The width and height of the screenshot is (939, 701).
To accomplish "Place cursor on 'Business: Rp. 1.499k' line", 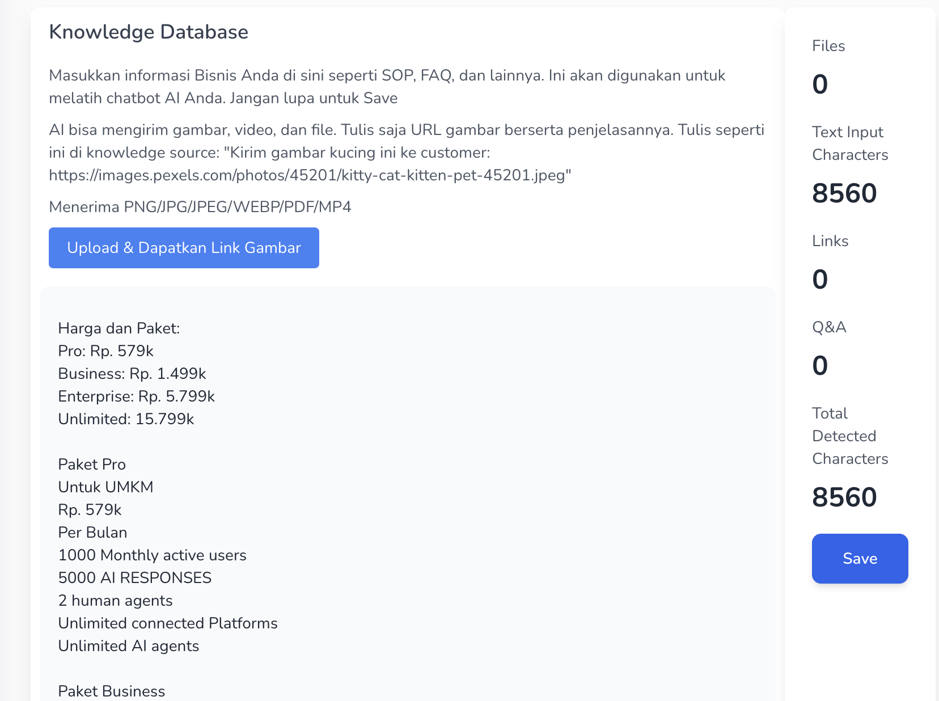I will pyautogui.click(x=132, y=374).
